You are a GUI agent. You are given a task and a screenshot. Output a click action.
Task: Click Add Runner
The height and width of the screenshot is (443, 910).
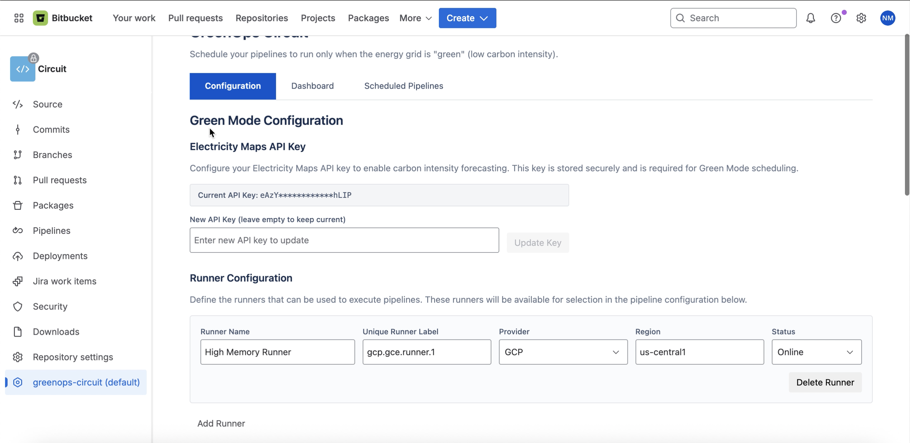coord(221,423)
